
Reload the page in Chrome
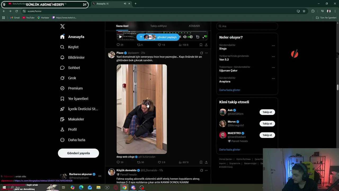[16, 11]
